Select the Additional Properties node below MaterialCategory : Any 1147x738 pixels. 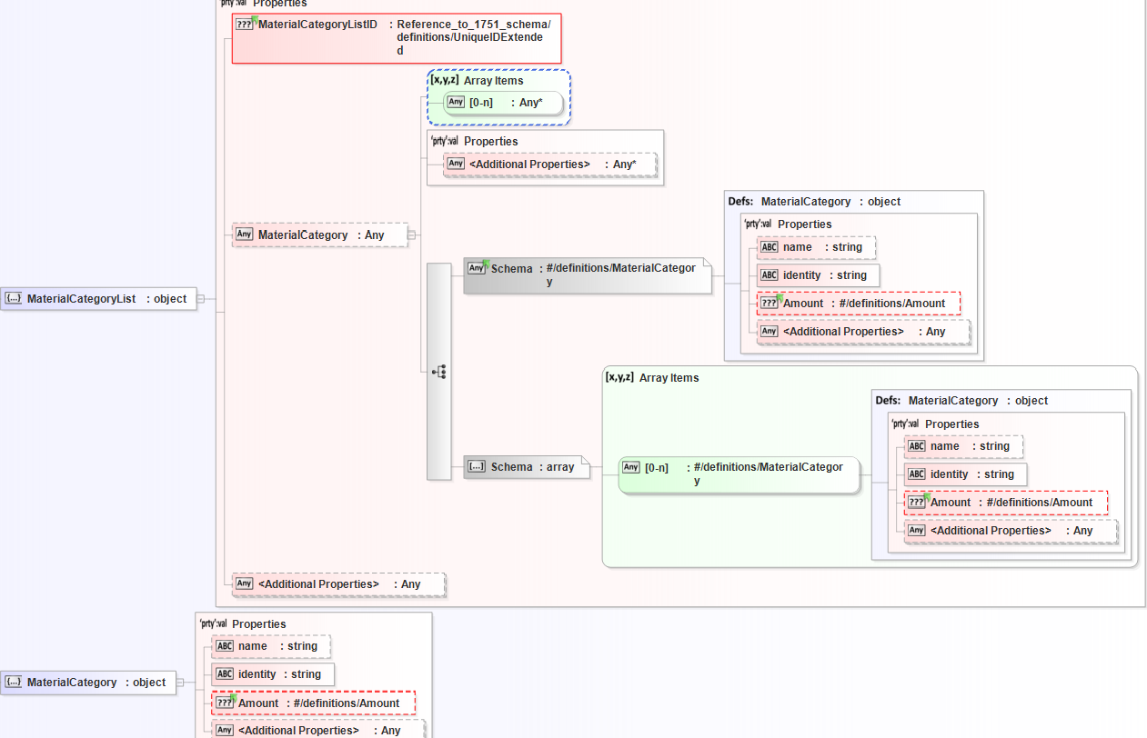click(x=338, y=584)
